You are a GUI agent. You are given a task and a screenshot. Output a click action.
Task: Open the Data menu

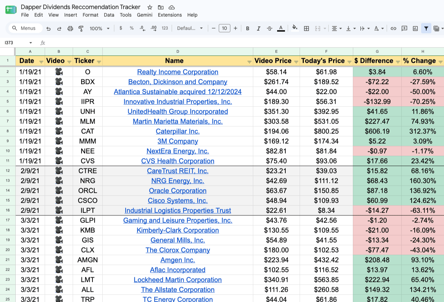(109, 15)
